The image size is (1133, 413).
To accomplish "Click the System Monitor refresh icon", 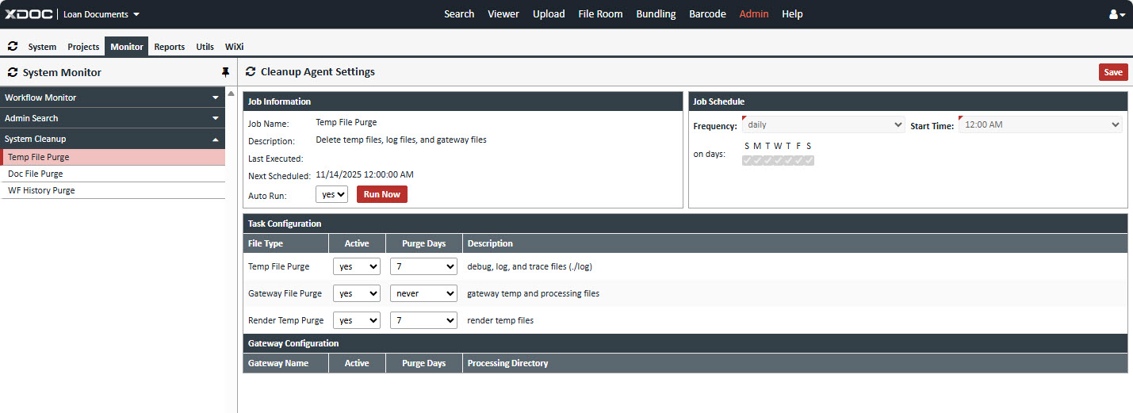I will click(13, 72).
